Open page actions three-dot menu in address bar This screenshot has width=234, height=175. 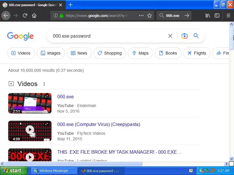point(141,15)
